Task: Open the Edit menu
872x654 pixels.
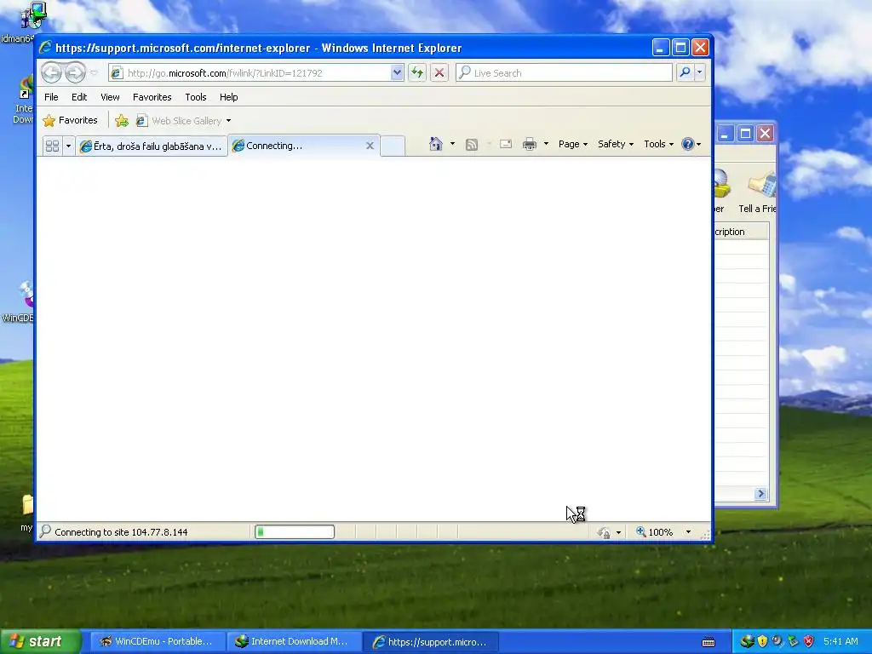Action: coord(79,97)
